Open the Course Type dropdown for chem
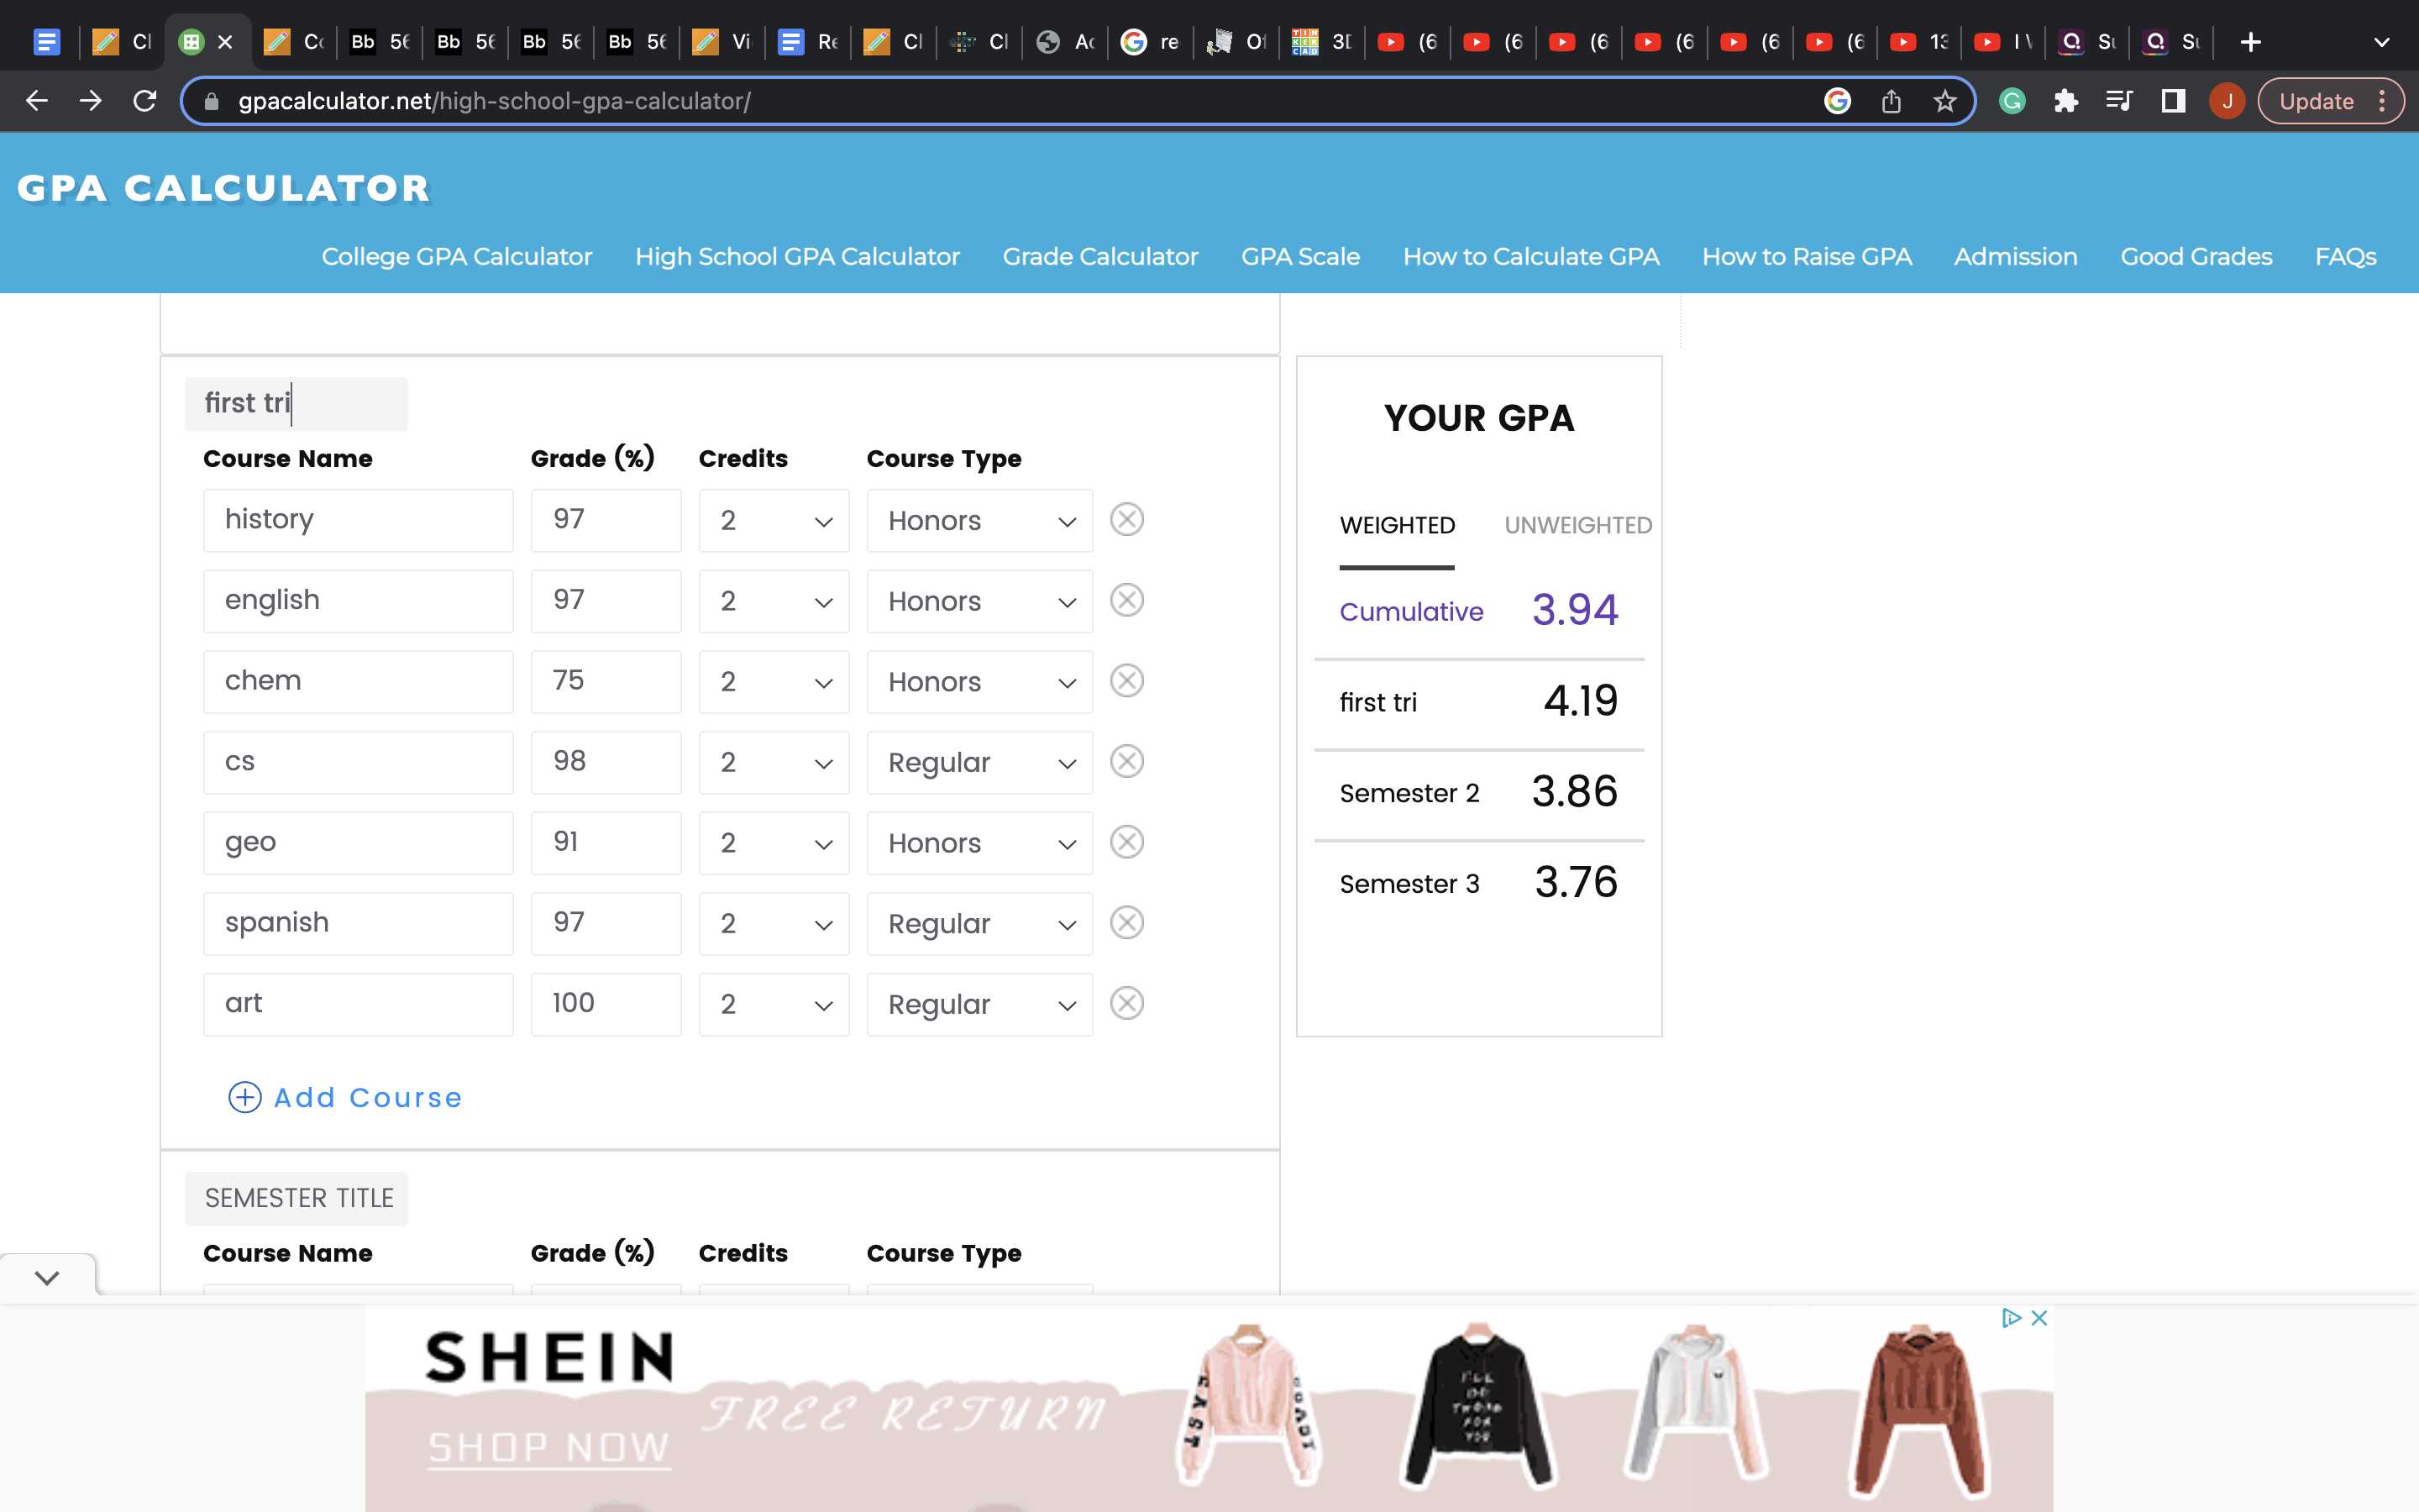The image size is (2419, 1512). point(979,682)
